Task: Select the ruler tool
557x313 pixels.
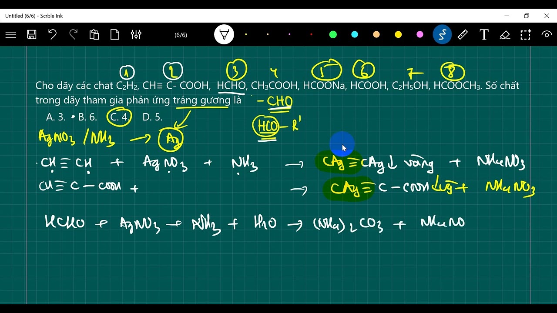Action: pos(463,35)
